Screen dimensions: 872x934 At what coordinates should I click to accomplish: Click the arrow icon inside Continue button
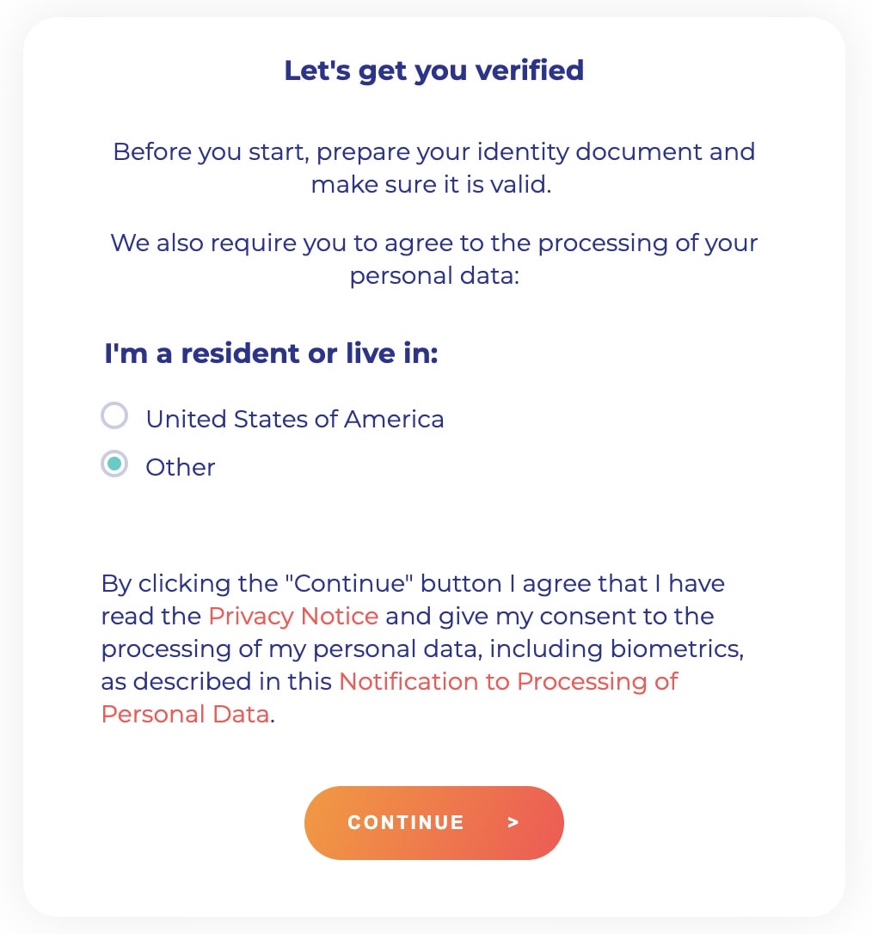point(513,823)
